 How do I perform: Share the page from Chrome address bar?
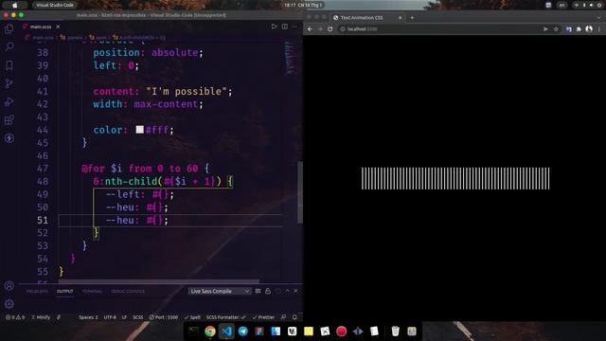(545, 29)
